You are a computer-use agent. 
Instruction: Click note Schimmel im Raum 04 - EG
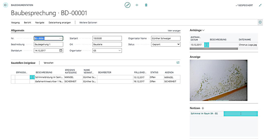click(x=204, y=114)
